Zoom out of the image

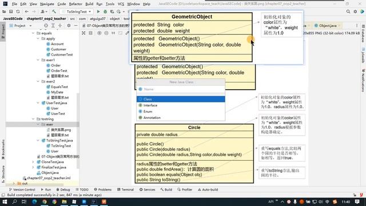coord(106,33)
